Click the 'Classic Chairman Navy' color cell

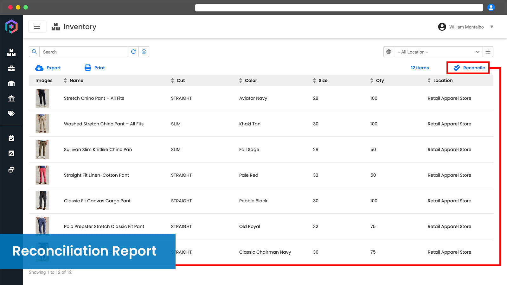pyautogui.click(x=265, y=252)
